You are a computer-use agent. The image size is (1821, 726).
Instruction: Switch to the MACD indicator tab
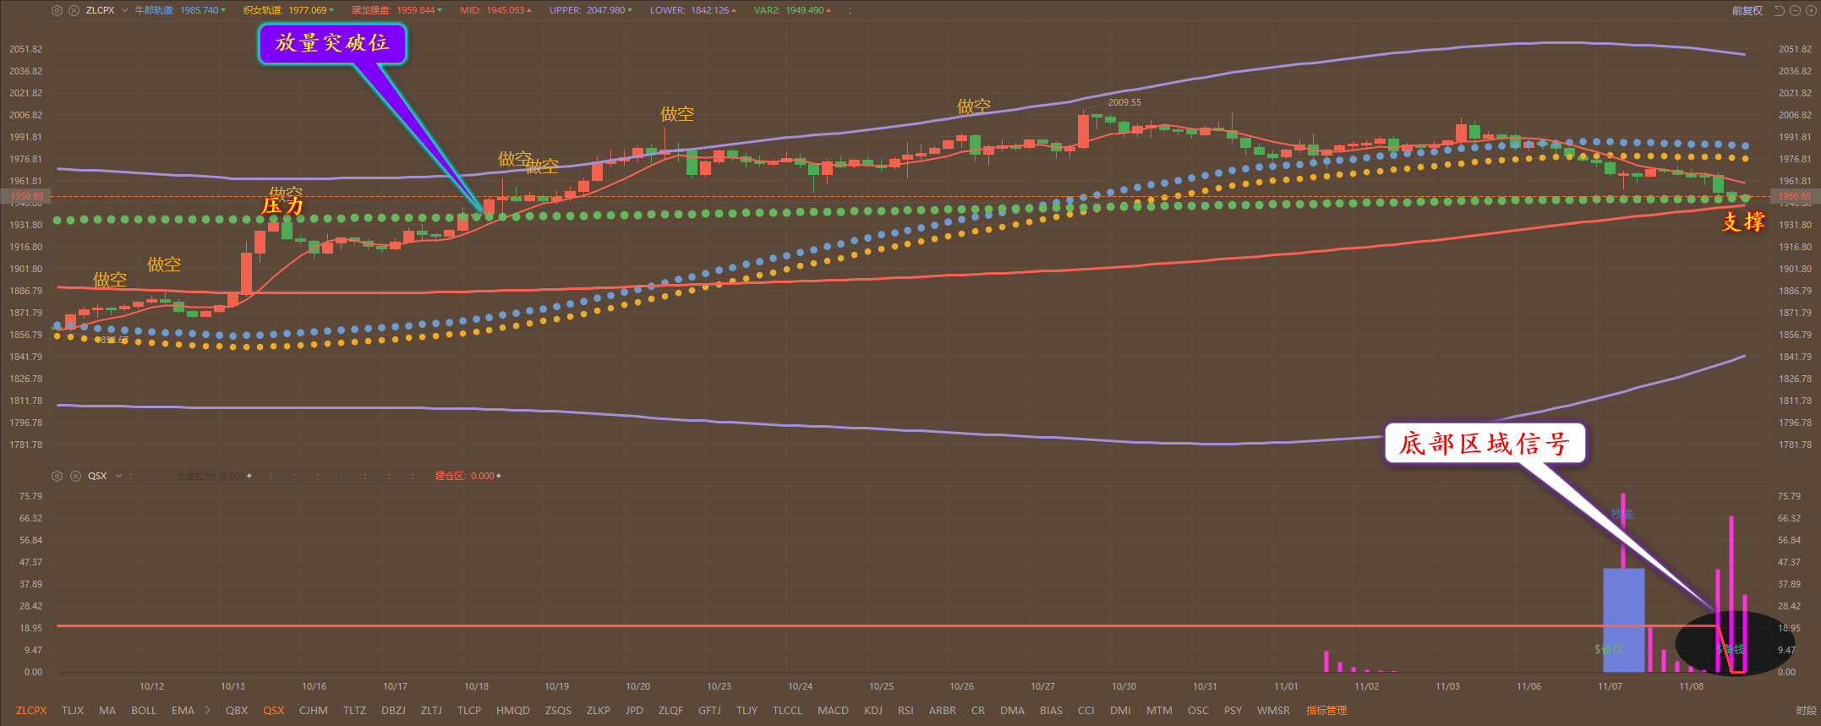pos(833,711)
